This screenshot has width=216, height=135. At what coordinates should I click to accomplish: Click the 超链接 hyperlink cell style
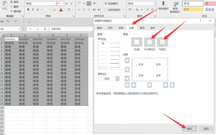[210, 9]
